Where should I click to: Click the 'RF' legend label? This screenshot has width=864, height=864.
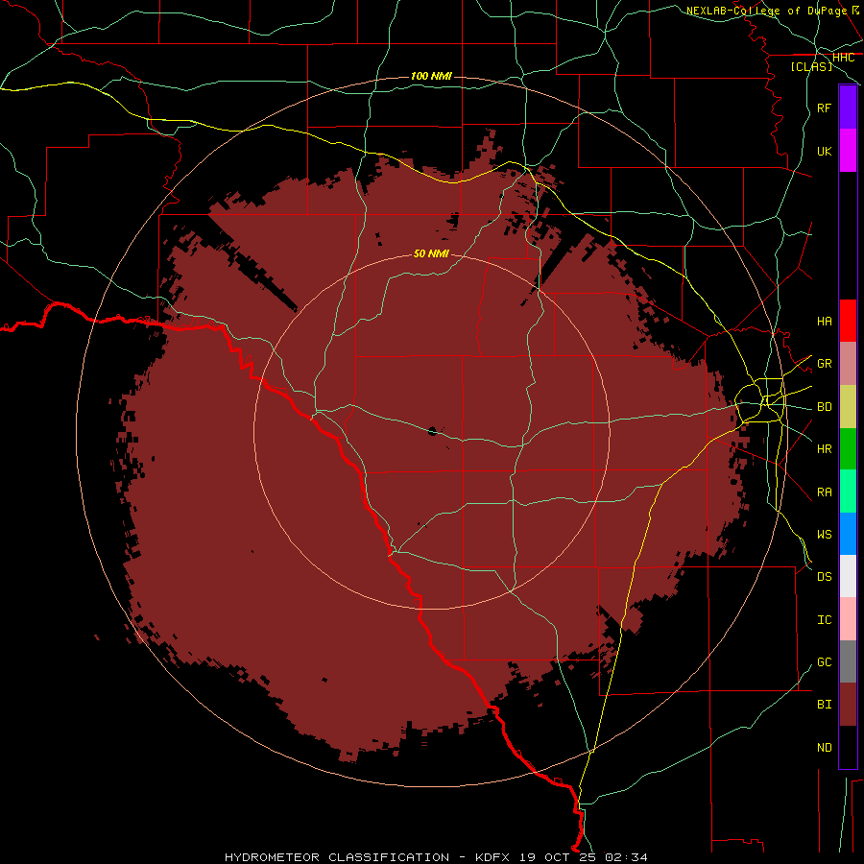[824, 108]
